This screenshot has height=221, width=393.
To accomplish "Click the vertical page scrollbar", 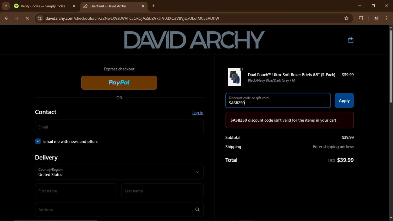I will [391, 67].
